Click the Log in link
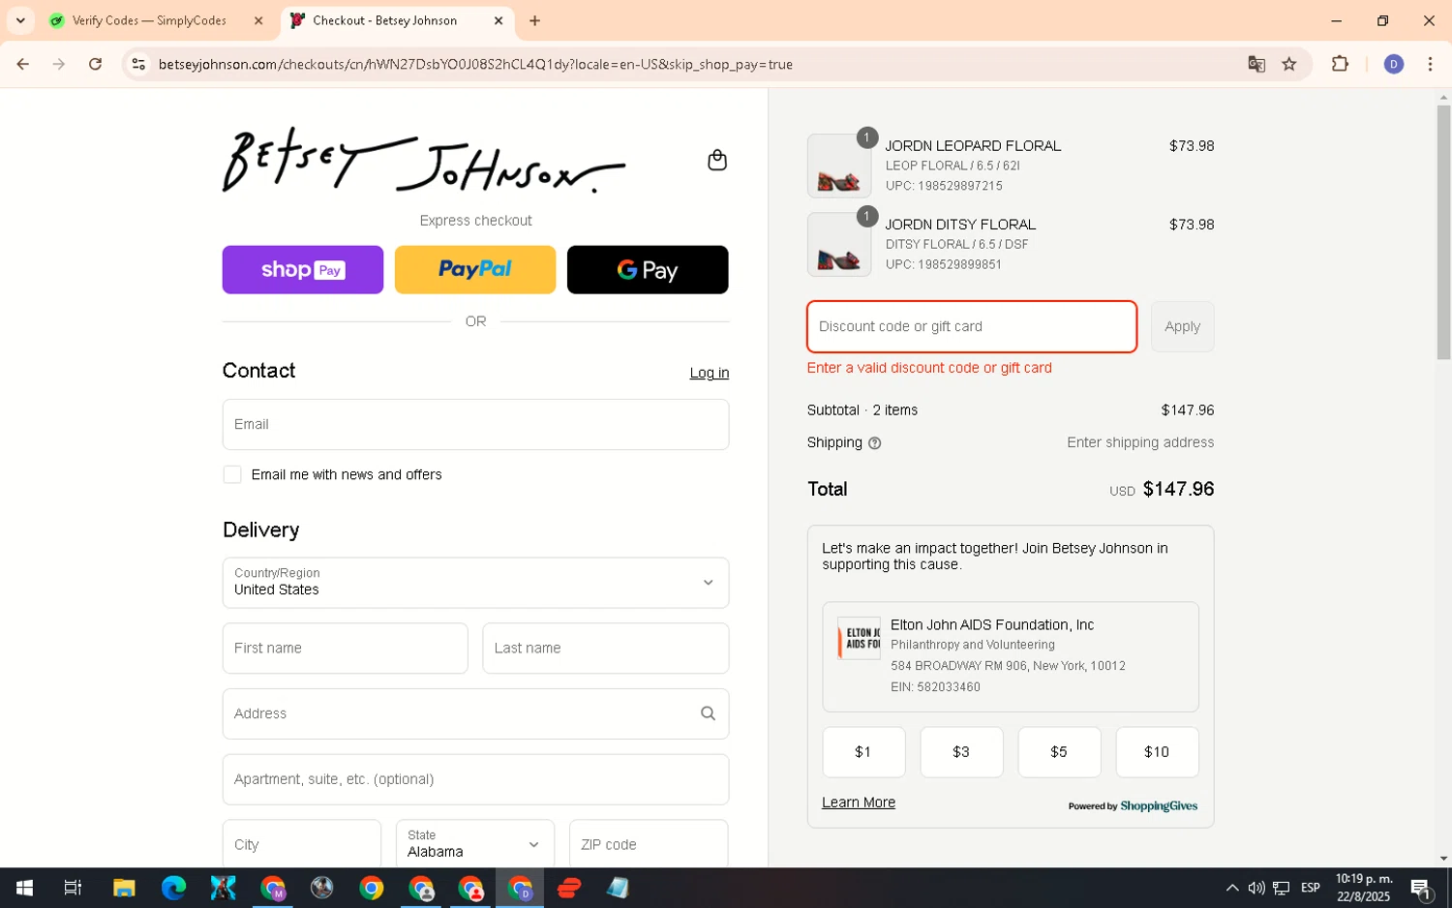Image resolution: width=1452 pixels, height=908 pixels. 709,373
